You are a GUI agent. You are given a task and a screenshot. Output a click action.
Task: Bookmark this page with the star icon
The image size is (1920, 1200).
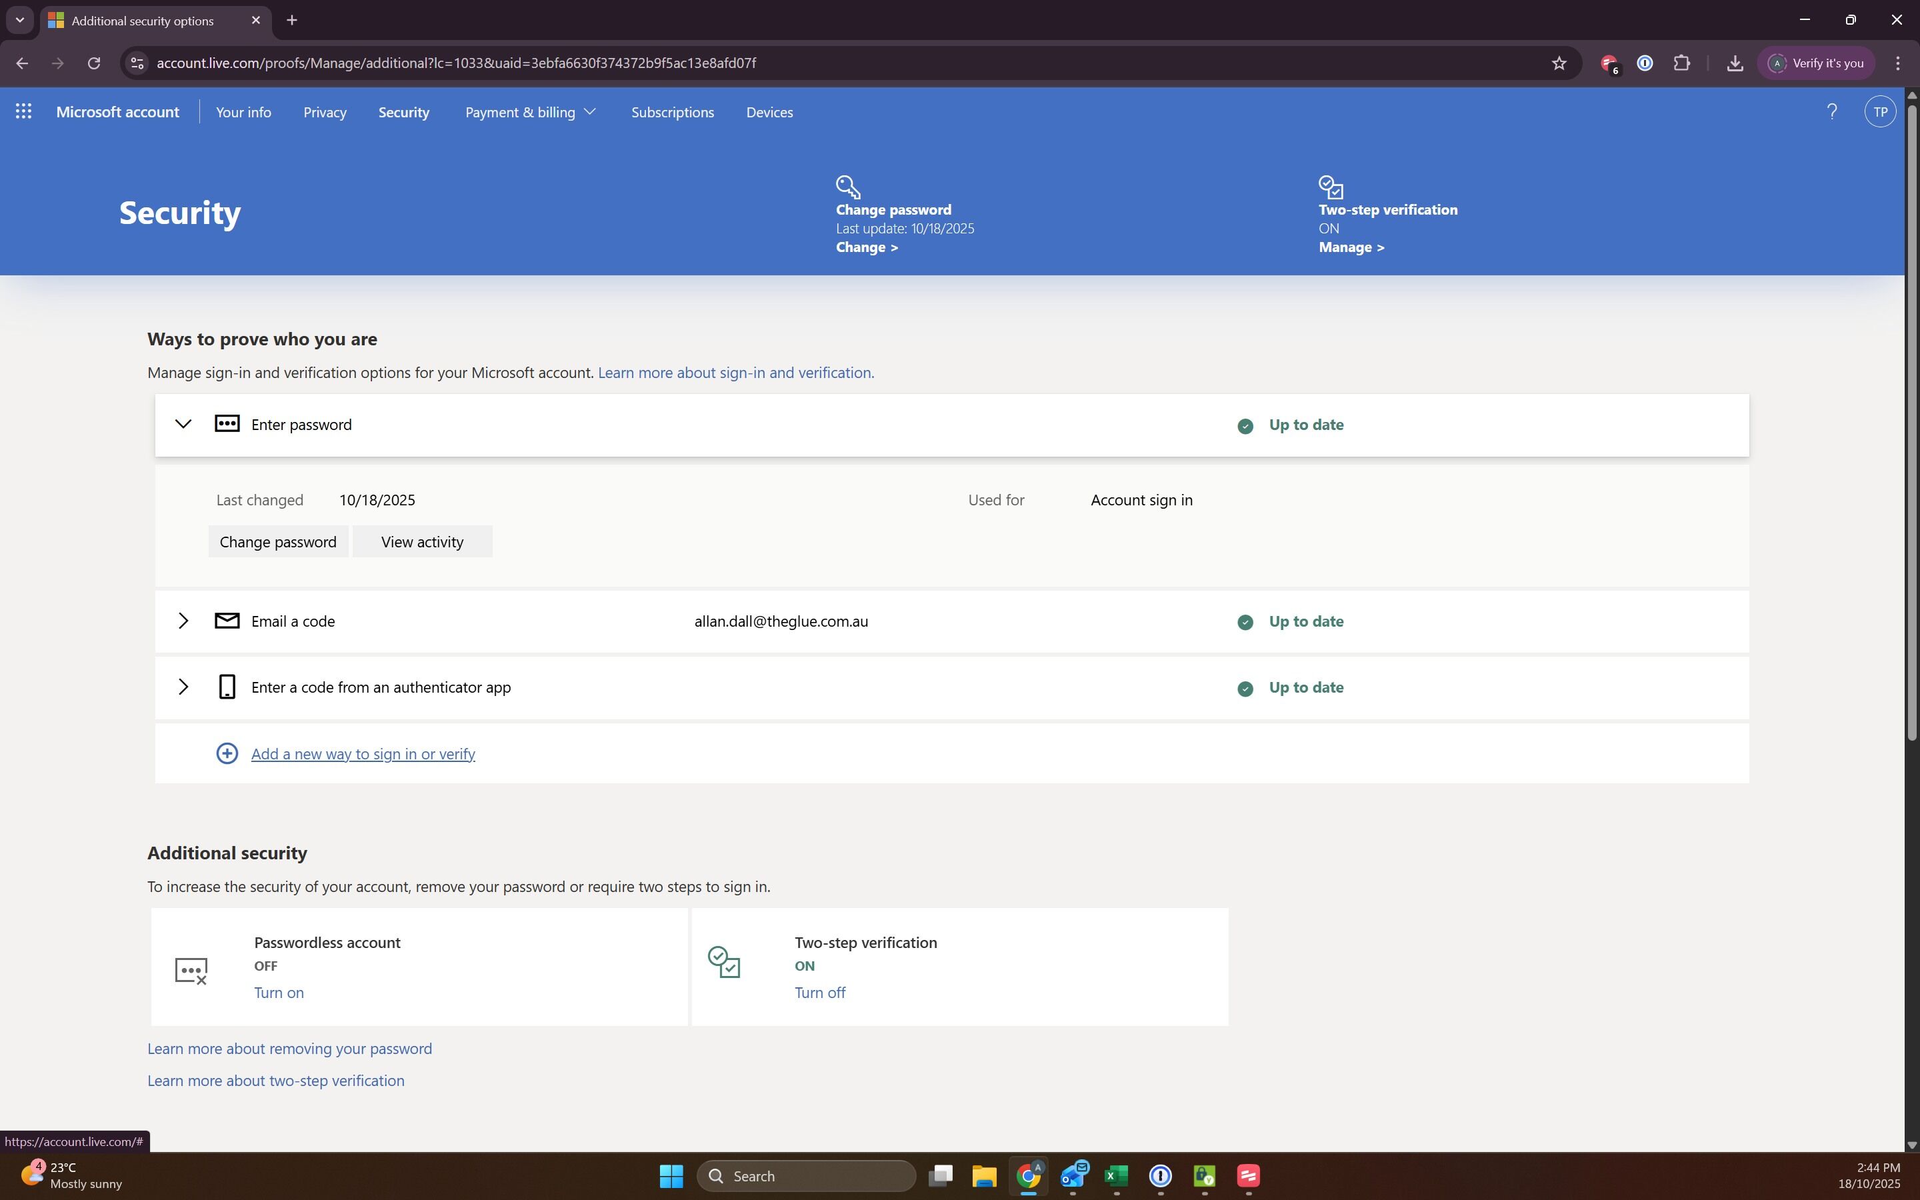(1558, 63)
